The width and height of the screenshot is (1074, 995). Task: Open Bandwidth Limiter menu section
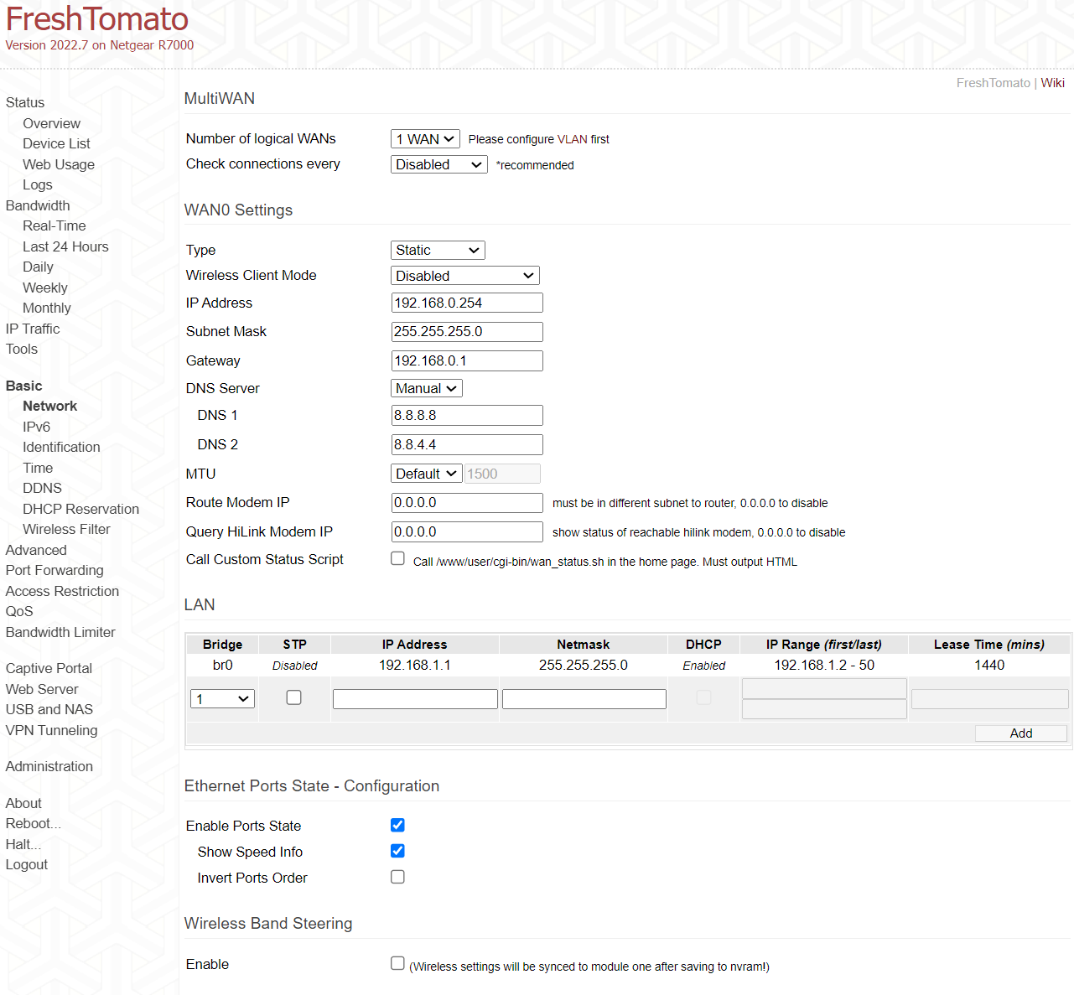click(x=60, y=632)
